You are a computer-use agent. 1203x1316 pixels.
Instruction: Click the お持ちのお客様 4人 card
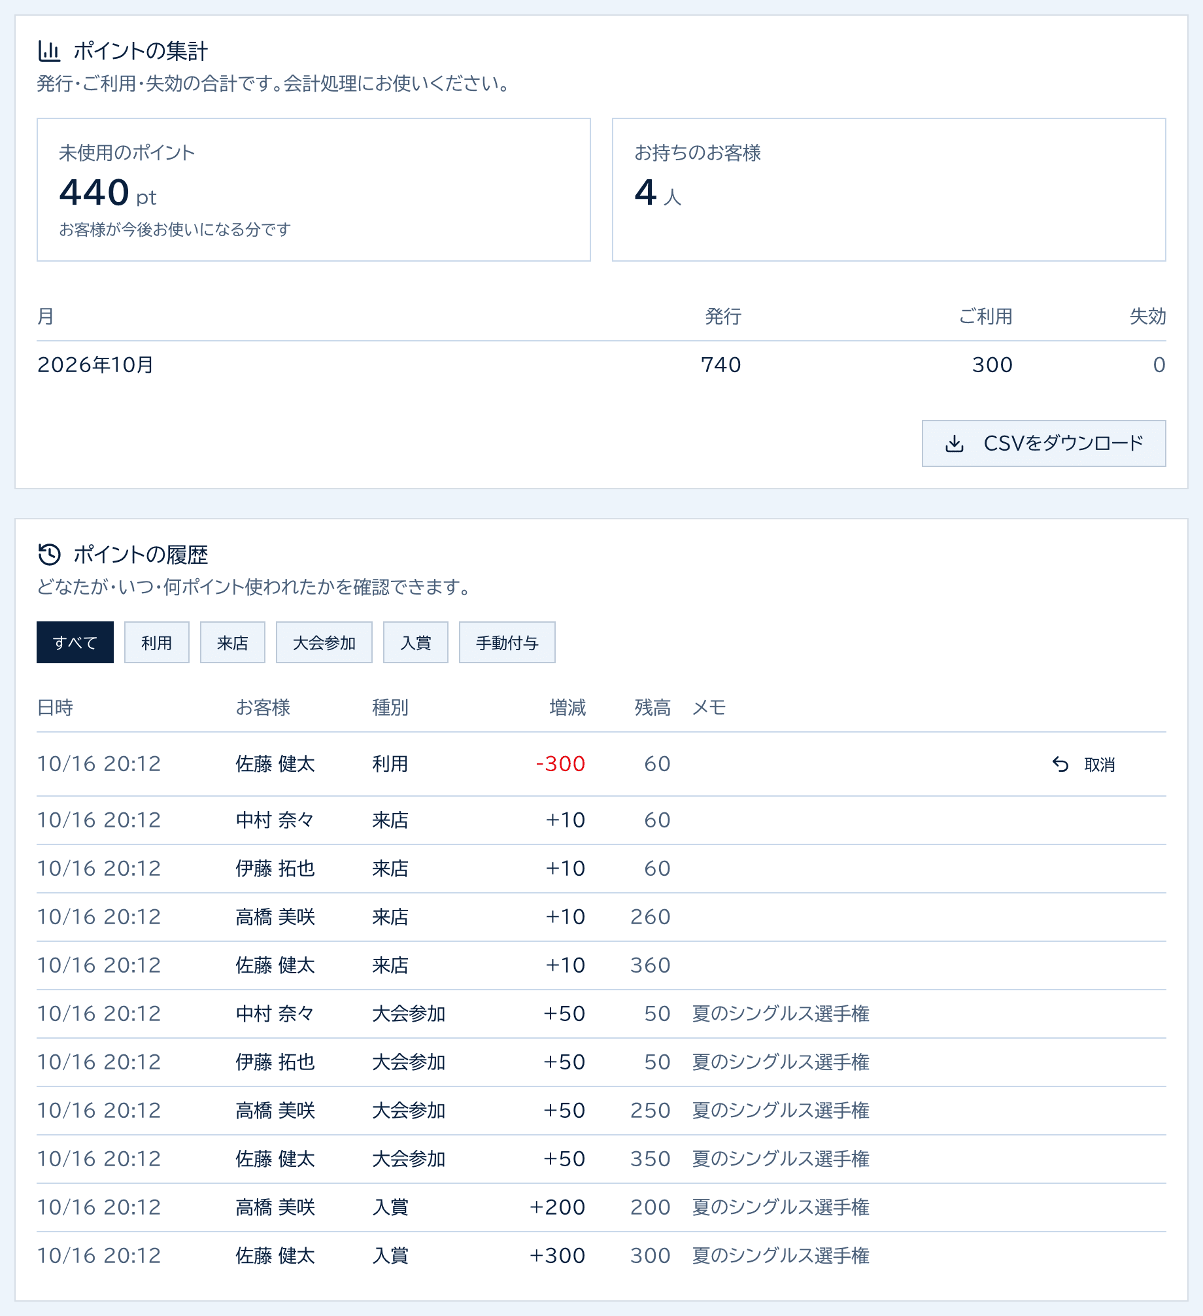(x=889, y=190)
